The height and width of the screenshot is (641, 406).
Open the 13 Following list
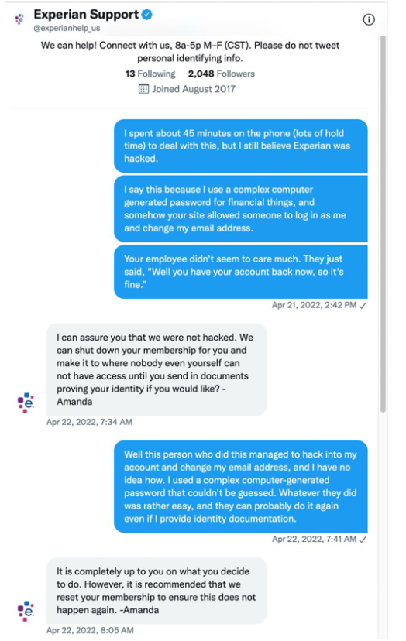[x=150, y=74]
